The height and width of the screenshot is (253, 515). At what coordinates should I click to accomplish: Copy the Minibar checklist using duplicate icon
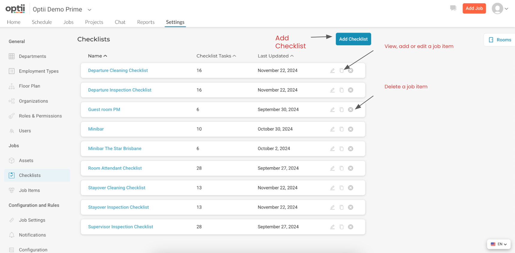point(341,129)
